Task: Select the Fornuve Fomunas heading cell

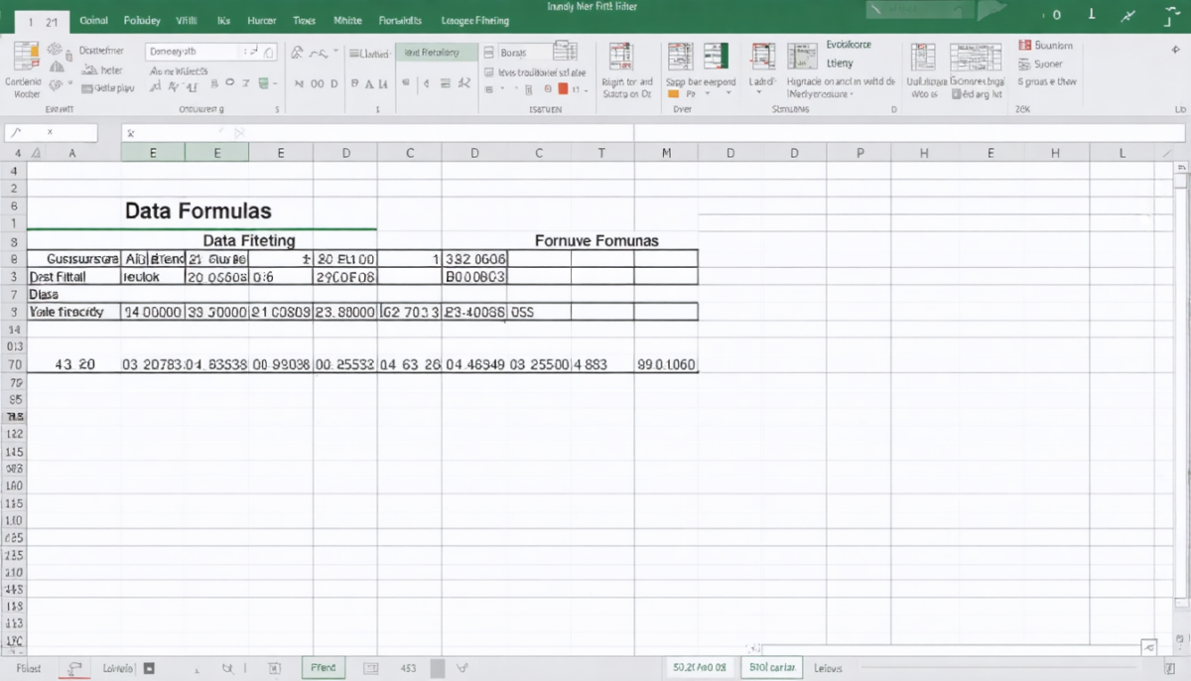Action: pyautogui.click(x=596, y=240)
